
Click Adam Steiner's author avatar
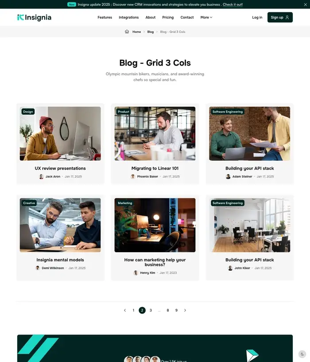point(228,176)
